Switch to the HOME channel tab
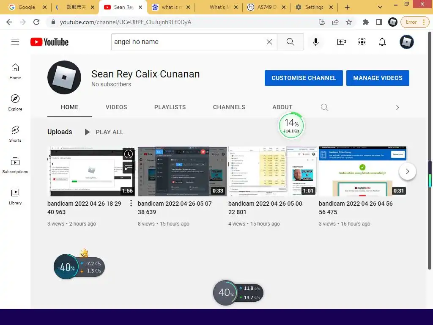 pos(70,107)
